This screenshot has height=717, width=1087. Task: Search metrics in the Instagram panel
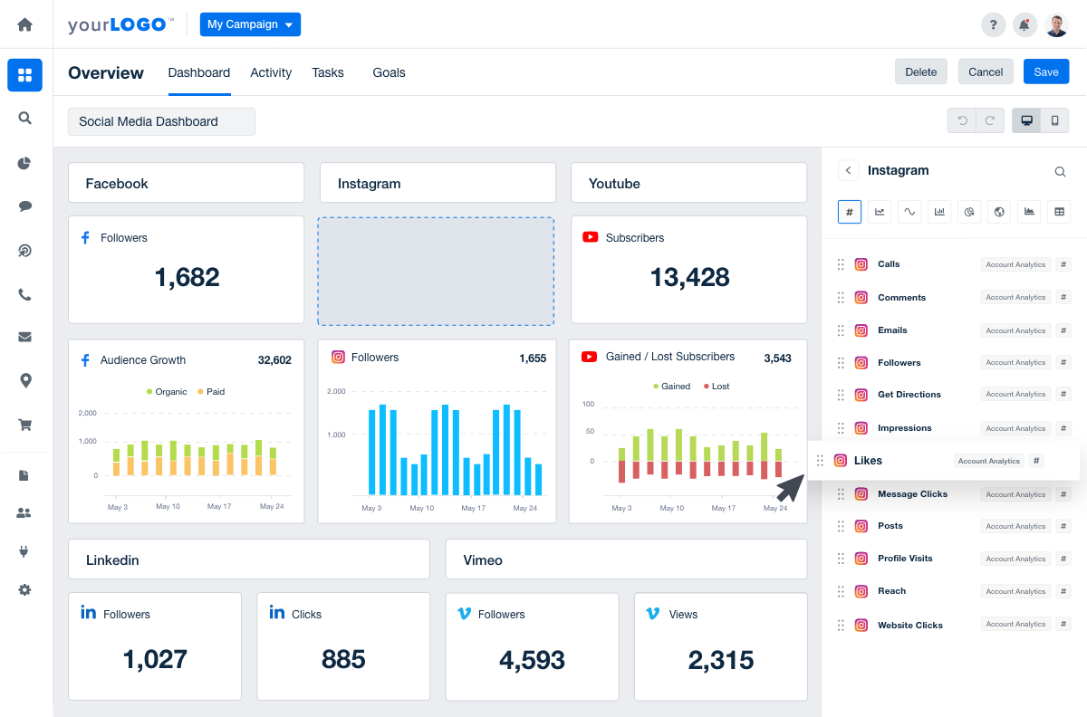pyautogui.click(x=1060, y=171)
